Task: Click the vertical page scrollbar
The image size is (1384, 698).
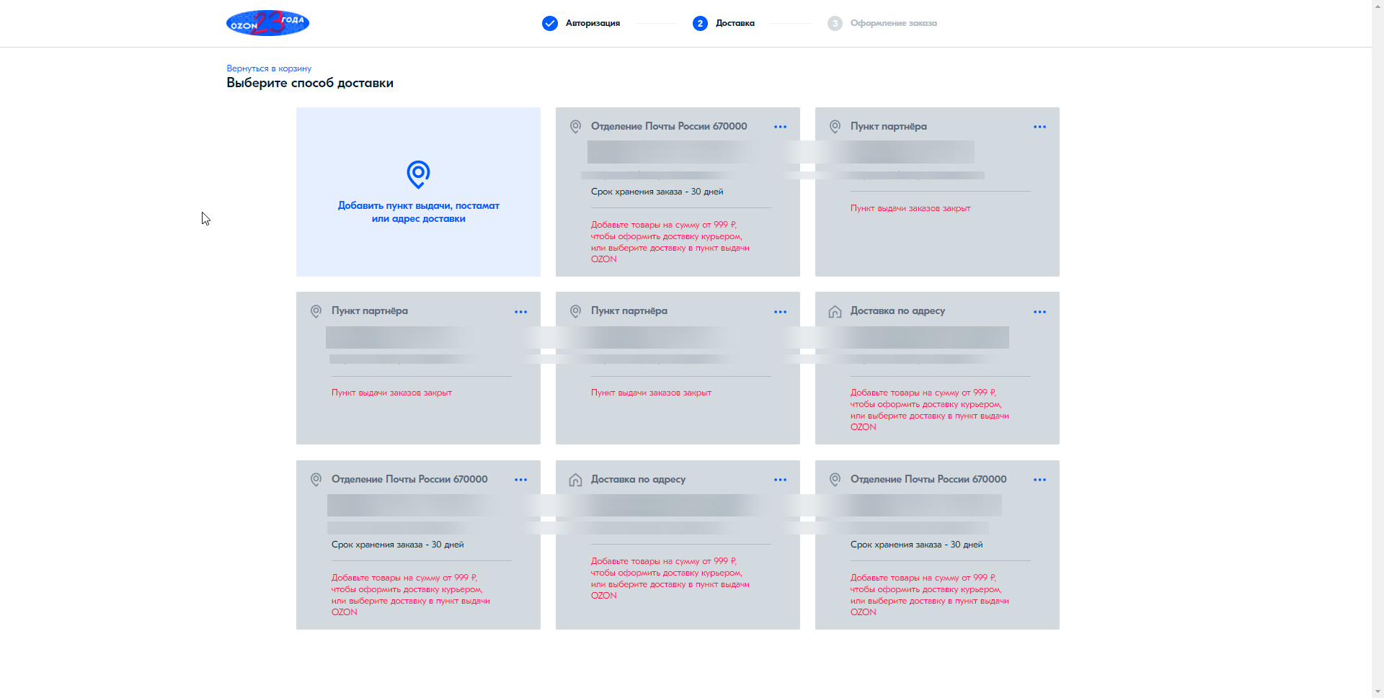Action: pos(1378,349)
